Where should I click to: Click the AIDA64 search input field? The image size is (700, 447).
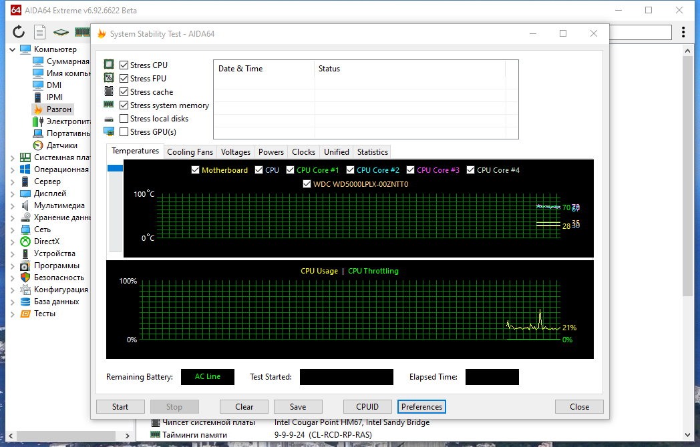(640, 32)
